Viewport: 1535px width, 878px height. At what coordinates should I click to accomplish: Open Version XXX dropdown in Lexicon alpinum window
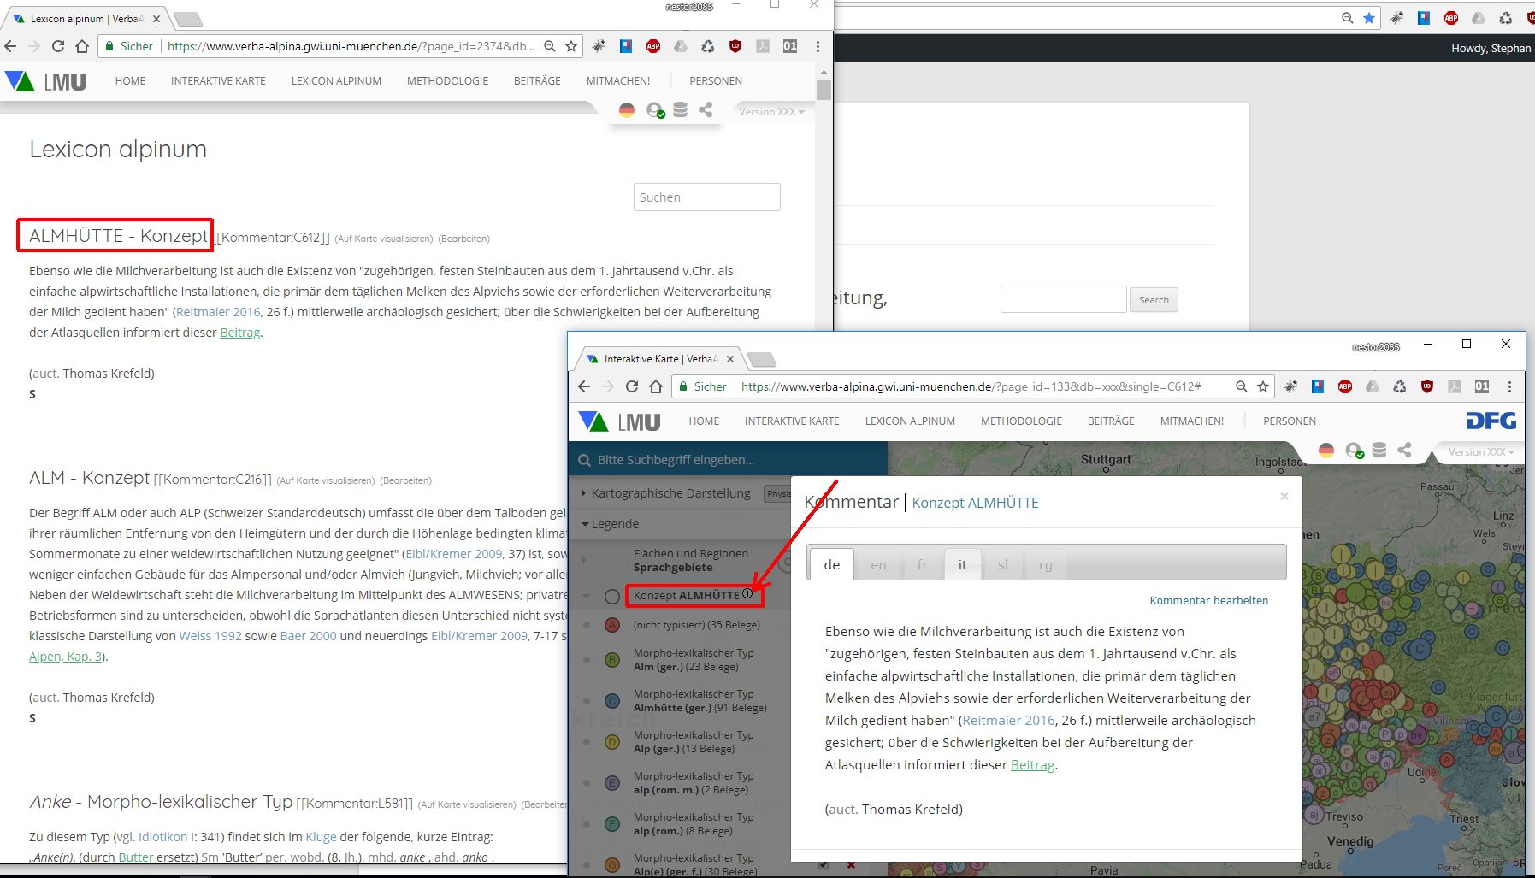[771, 112]
